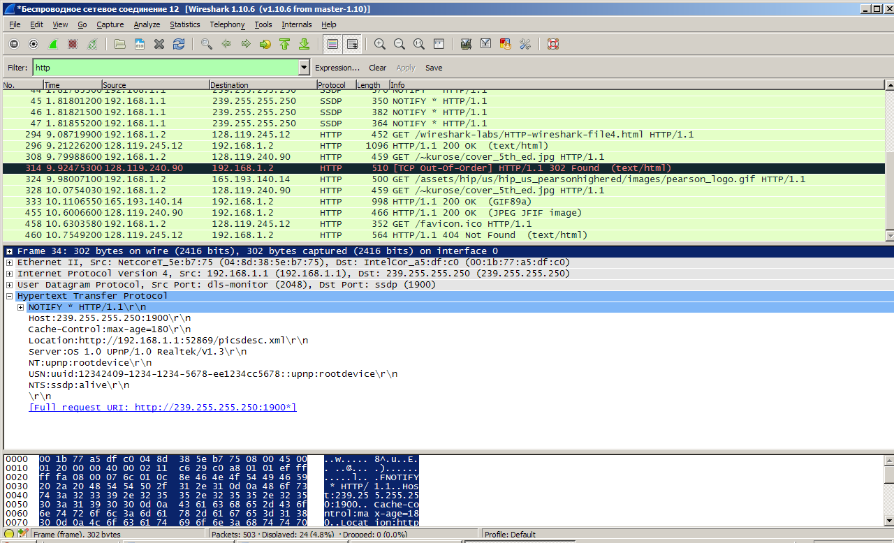Open the Telephony menu
Viewport: 894px width, 543px height.
click(228, 24)
